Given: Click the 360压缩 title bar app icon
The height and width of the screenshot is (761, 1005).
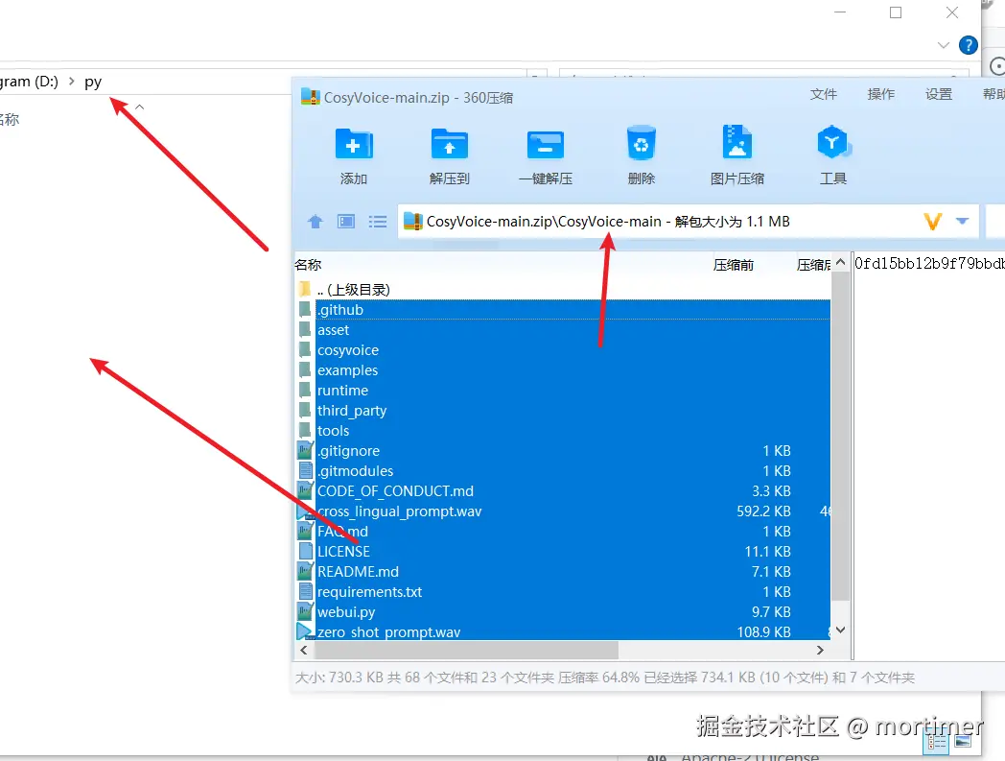Looking at the screenshot, I should pos(310,97).
